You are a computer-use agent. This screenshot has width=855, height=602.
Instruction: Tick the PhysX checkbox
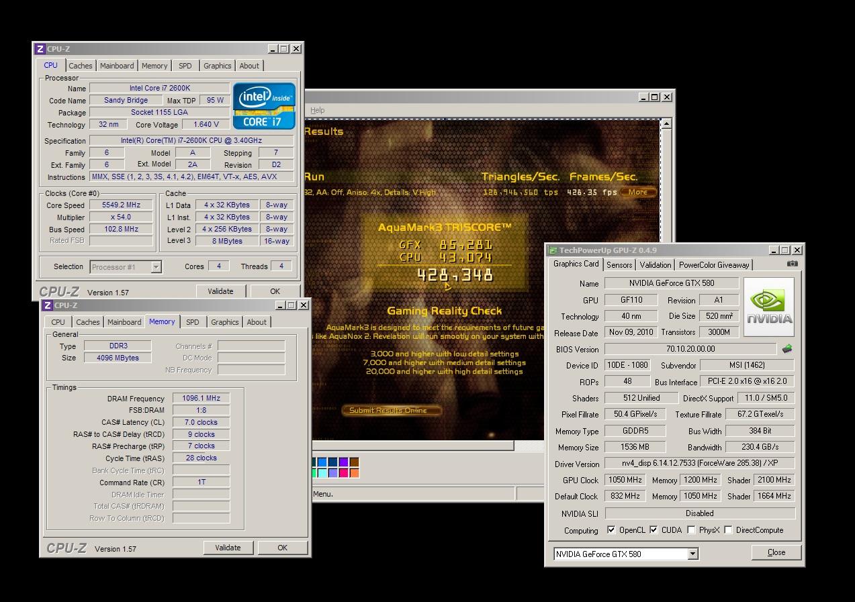click(x=691, y=530)
